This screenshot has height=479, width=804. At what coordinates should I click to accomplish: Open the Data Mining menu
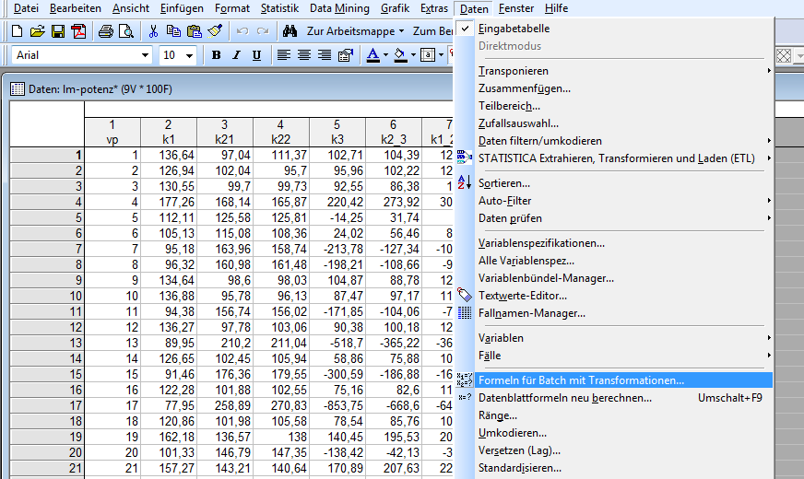[339, 8]
